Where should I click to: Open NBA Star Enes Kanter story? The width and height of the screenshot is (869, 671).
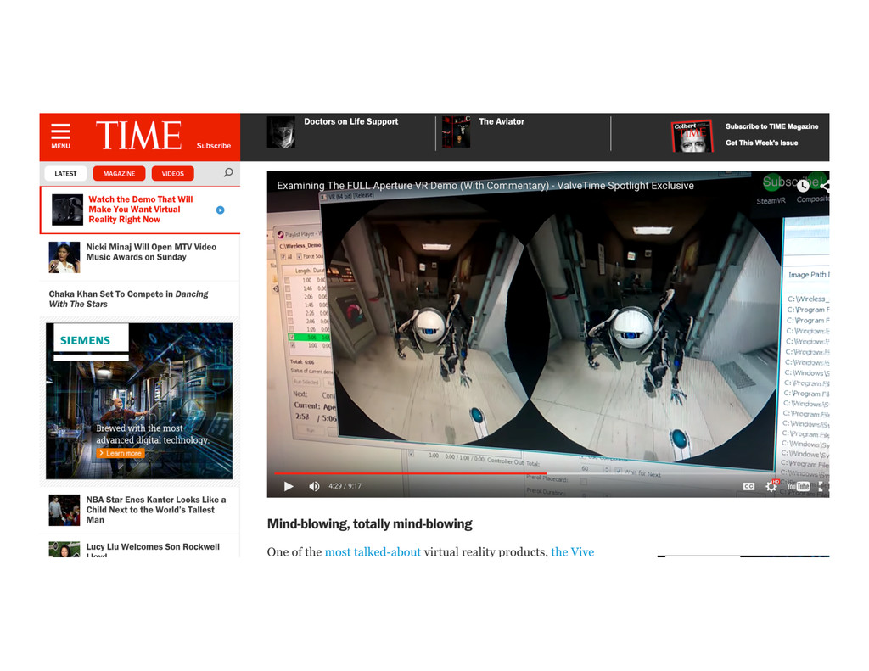[156, 510]
